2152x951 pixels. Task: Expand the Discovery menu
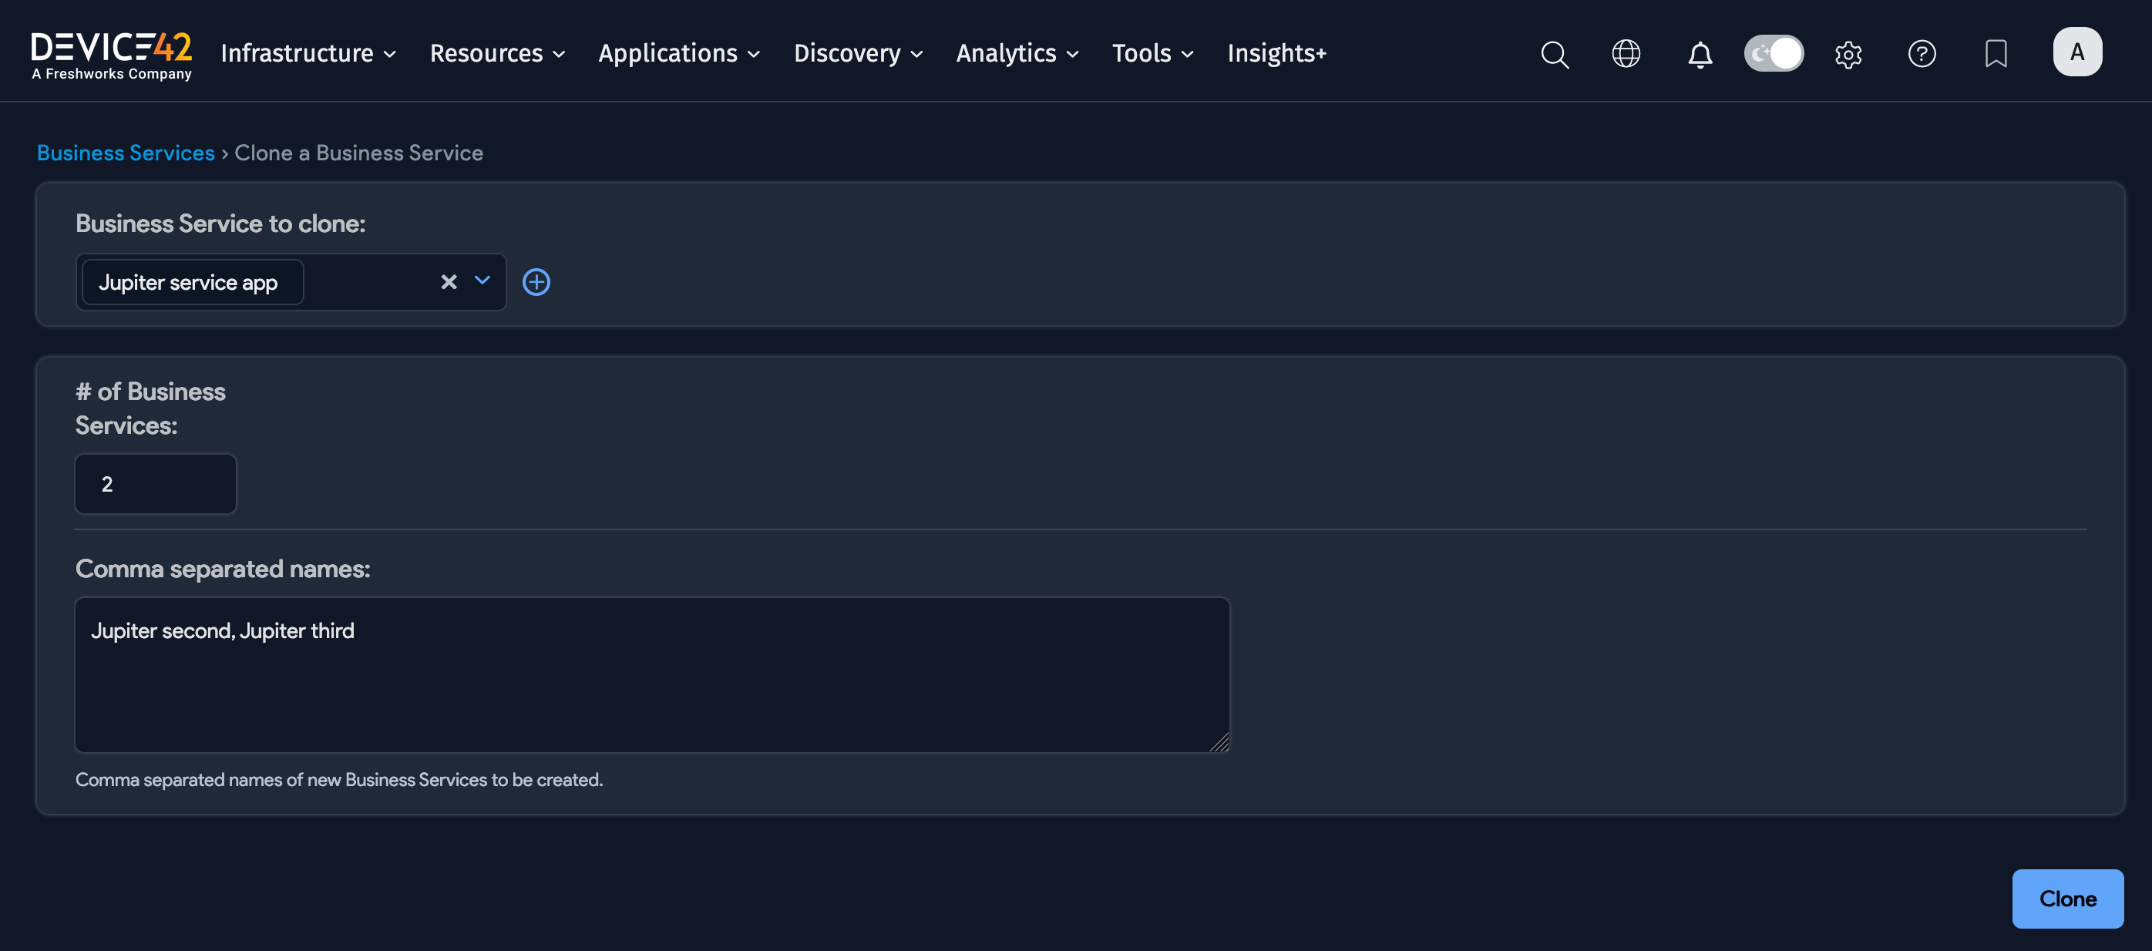pos(858,53)
